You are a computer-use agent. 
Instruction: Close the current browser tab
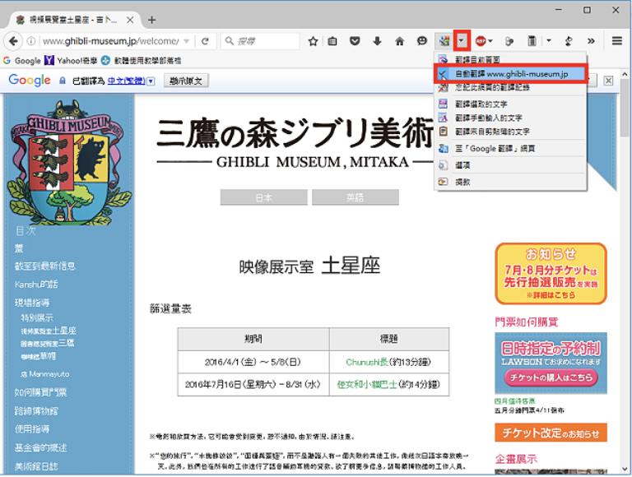(130, 20)
